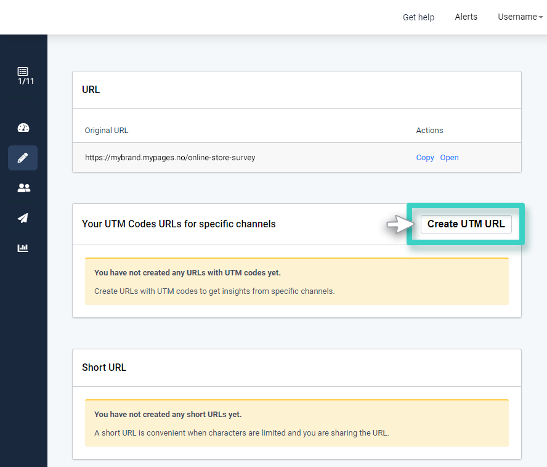The image size is (547, 467).
Task: Open the Get help menu item
Action: [x=418, y=17]
